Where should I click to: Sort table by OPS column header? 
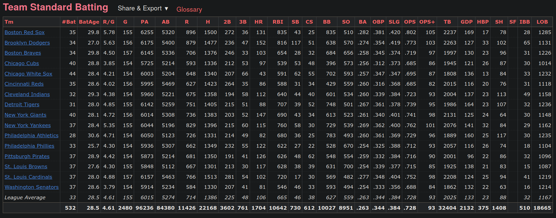pyautogui.click(x=410, y=22)
